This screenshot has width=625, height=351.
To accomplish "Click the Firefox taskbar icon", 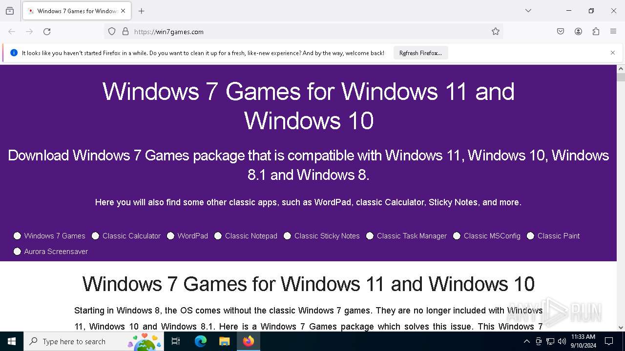I will [249, 341].
